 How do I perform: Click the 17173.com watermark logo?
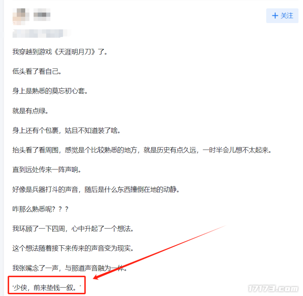coord(273,289)
